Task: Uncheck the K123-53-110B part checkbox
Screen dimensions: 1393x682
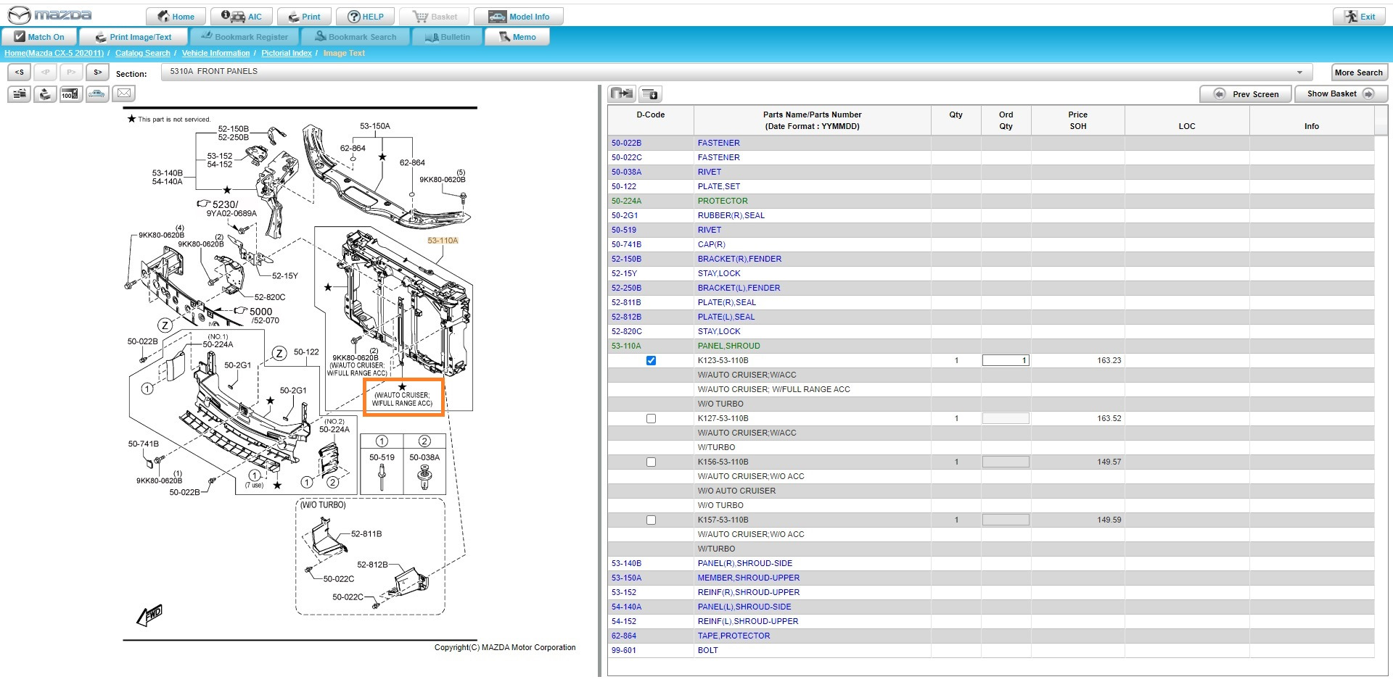Action: coord(651,360)
